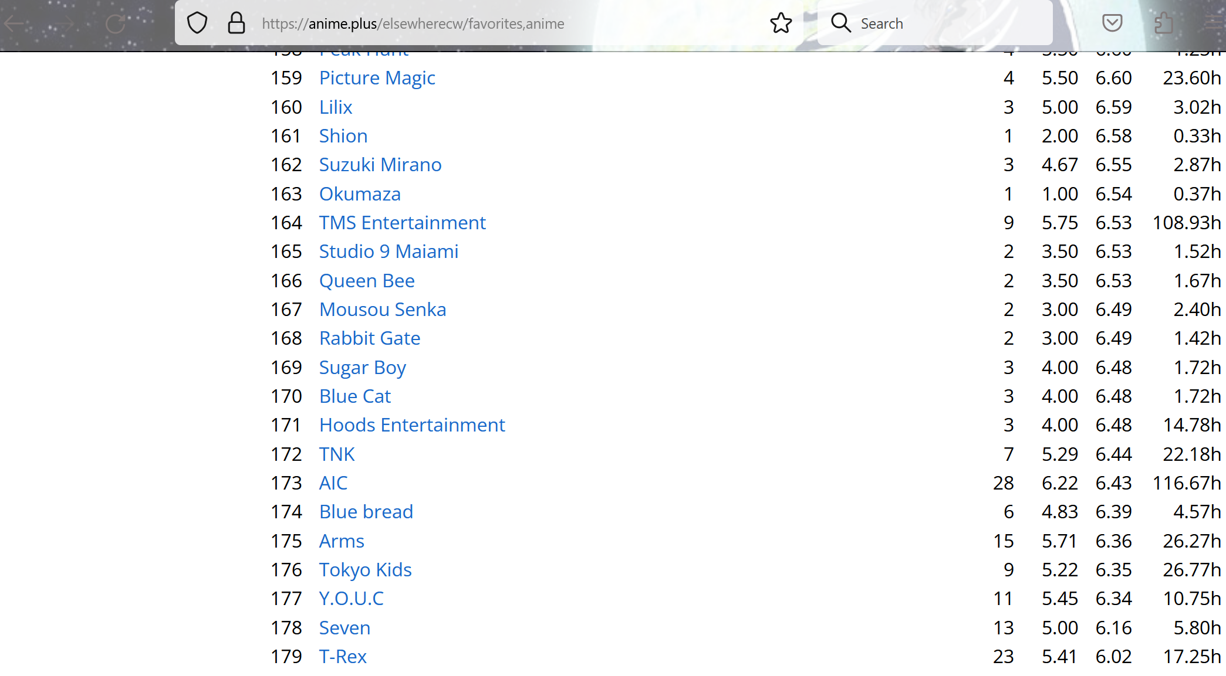This screenshot has height=676, width=1226.
Task: Bookmark this page with the star icon
Action: tap(781, 23)
